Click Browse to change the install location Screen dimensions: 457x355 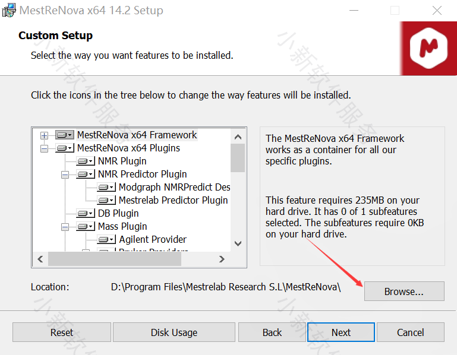coord(404,291)
